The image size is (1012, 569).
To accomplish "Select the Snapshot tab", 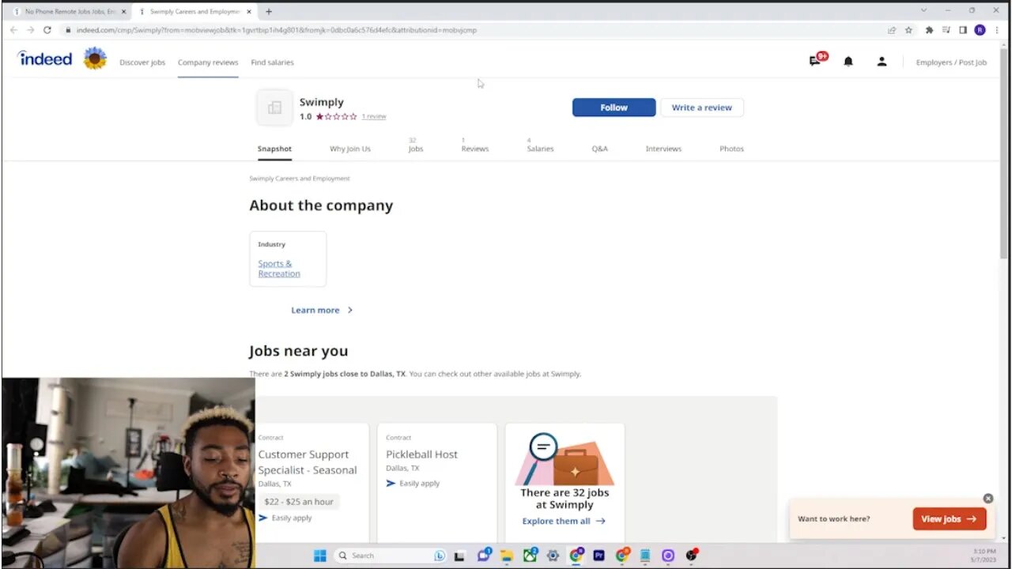I will (274, 149).
